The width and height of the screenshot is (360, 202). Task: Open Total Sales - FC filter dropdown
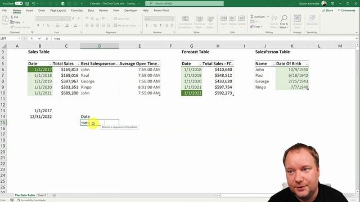pos(232,64)
